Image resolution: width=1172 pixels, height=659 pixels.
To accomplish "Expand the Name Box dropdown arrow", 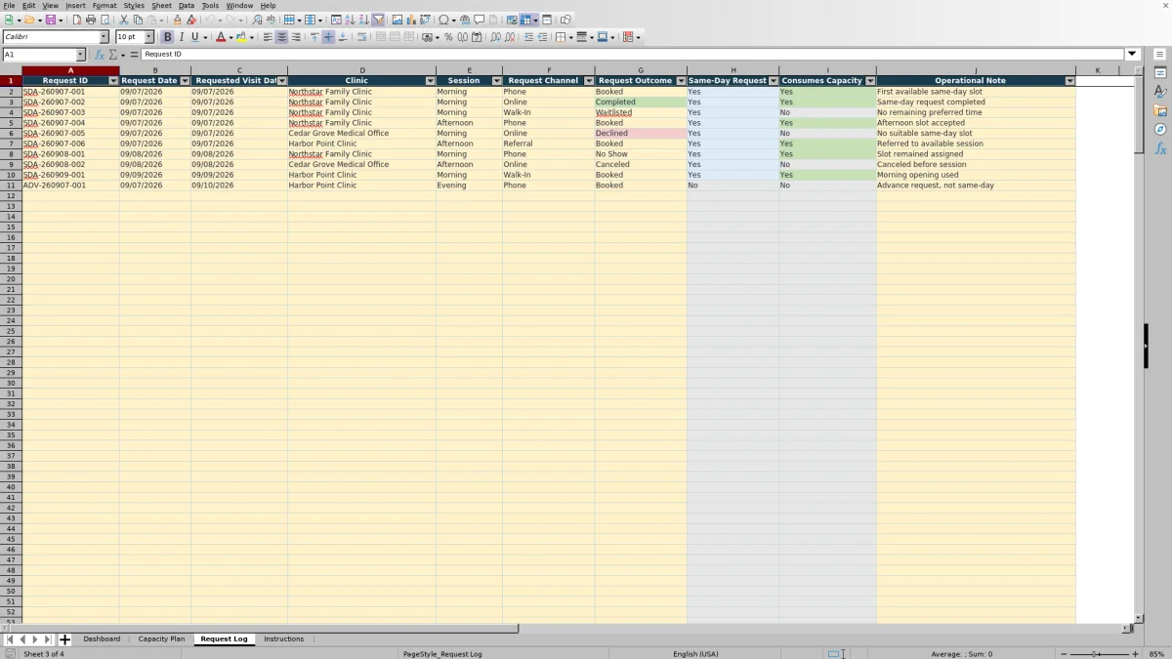I will click(x=81, y=55).
